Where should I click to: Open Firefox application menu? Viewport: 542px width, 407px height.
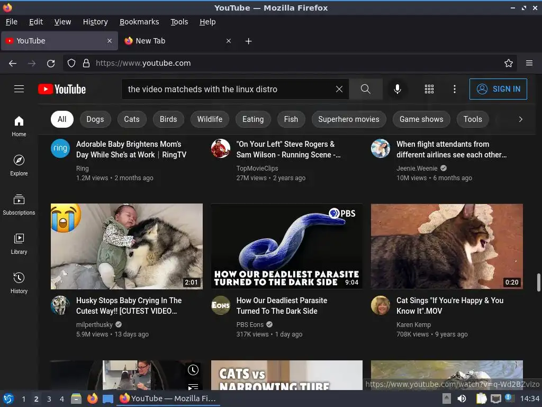(x=529, y=63)
